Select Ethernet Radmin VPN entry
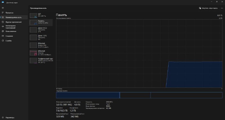Screen dimensions: 225x120 click(x=41, y=45)
